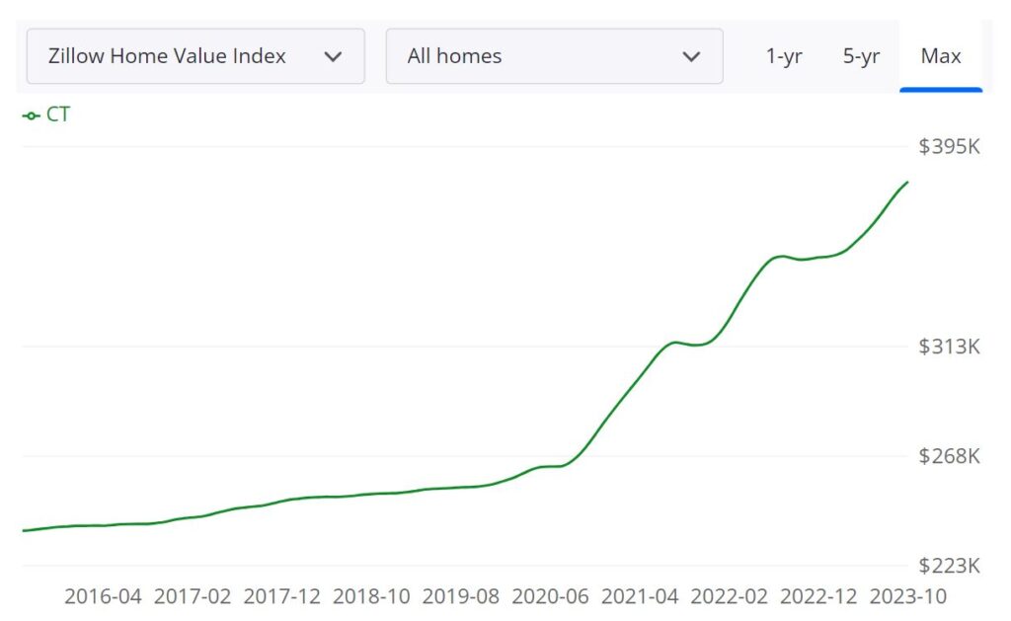
Task: Open the Zillow Home Value Index dropdown
Action: [194, 56]
